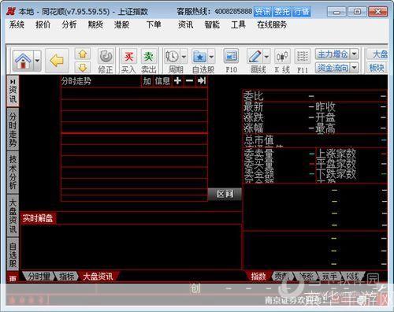394x312 pixels.
Task: Open the 下单 menu
Action: click(x=154, y=24)
